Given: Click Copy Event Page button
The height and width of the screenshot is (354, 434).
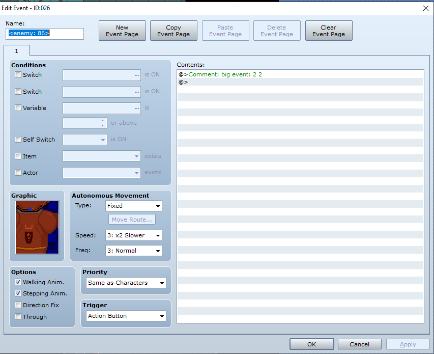Looking at the screenshot, I should [173, 31].
